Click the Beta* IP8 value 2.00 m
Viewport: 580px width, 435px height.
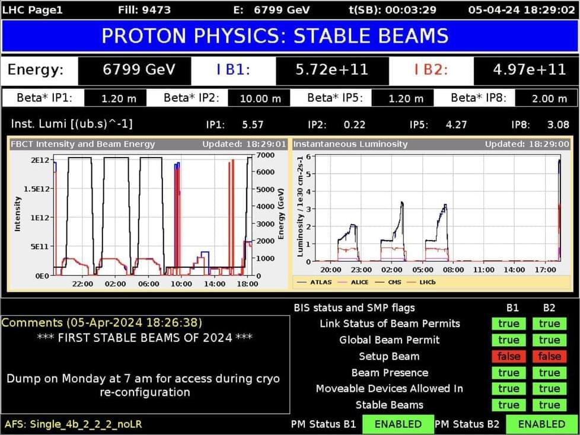[x=546, y=98]
